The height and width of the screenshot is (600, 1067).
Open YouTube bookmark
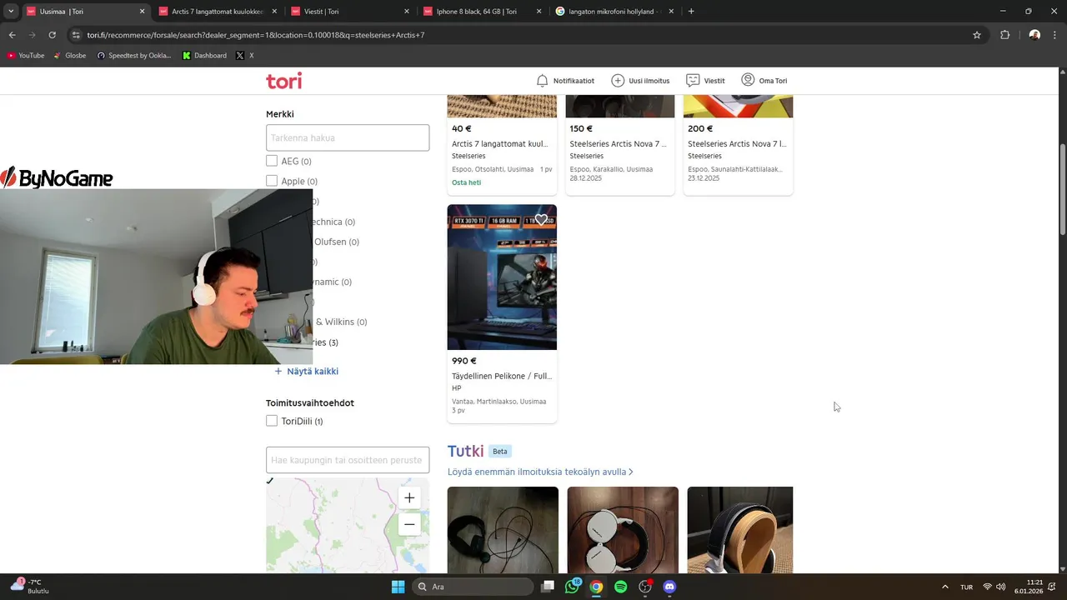(x=26, y=56)
